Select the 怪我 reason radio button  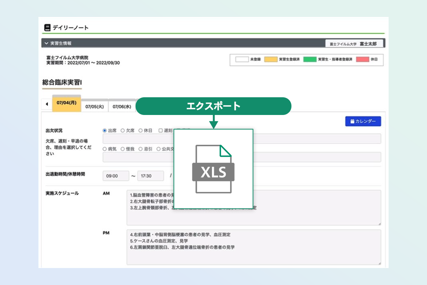tap(123, 149)
